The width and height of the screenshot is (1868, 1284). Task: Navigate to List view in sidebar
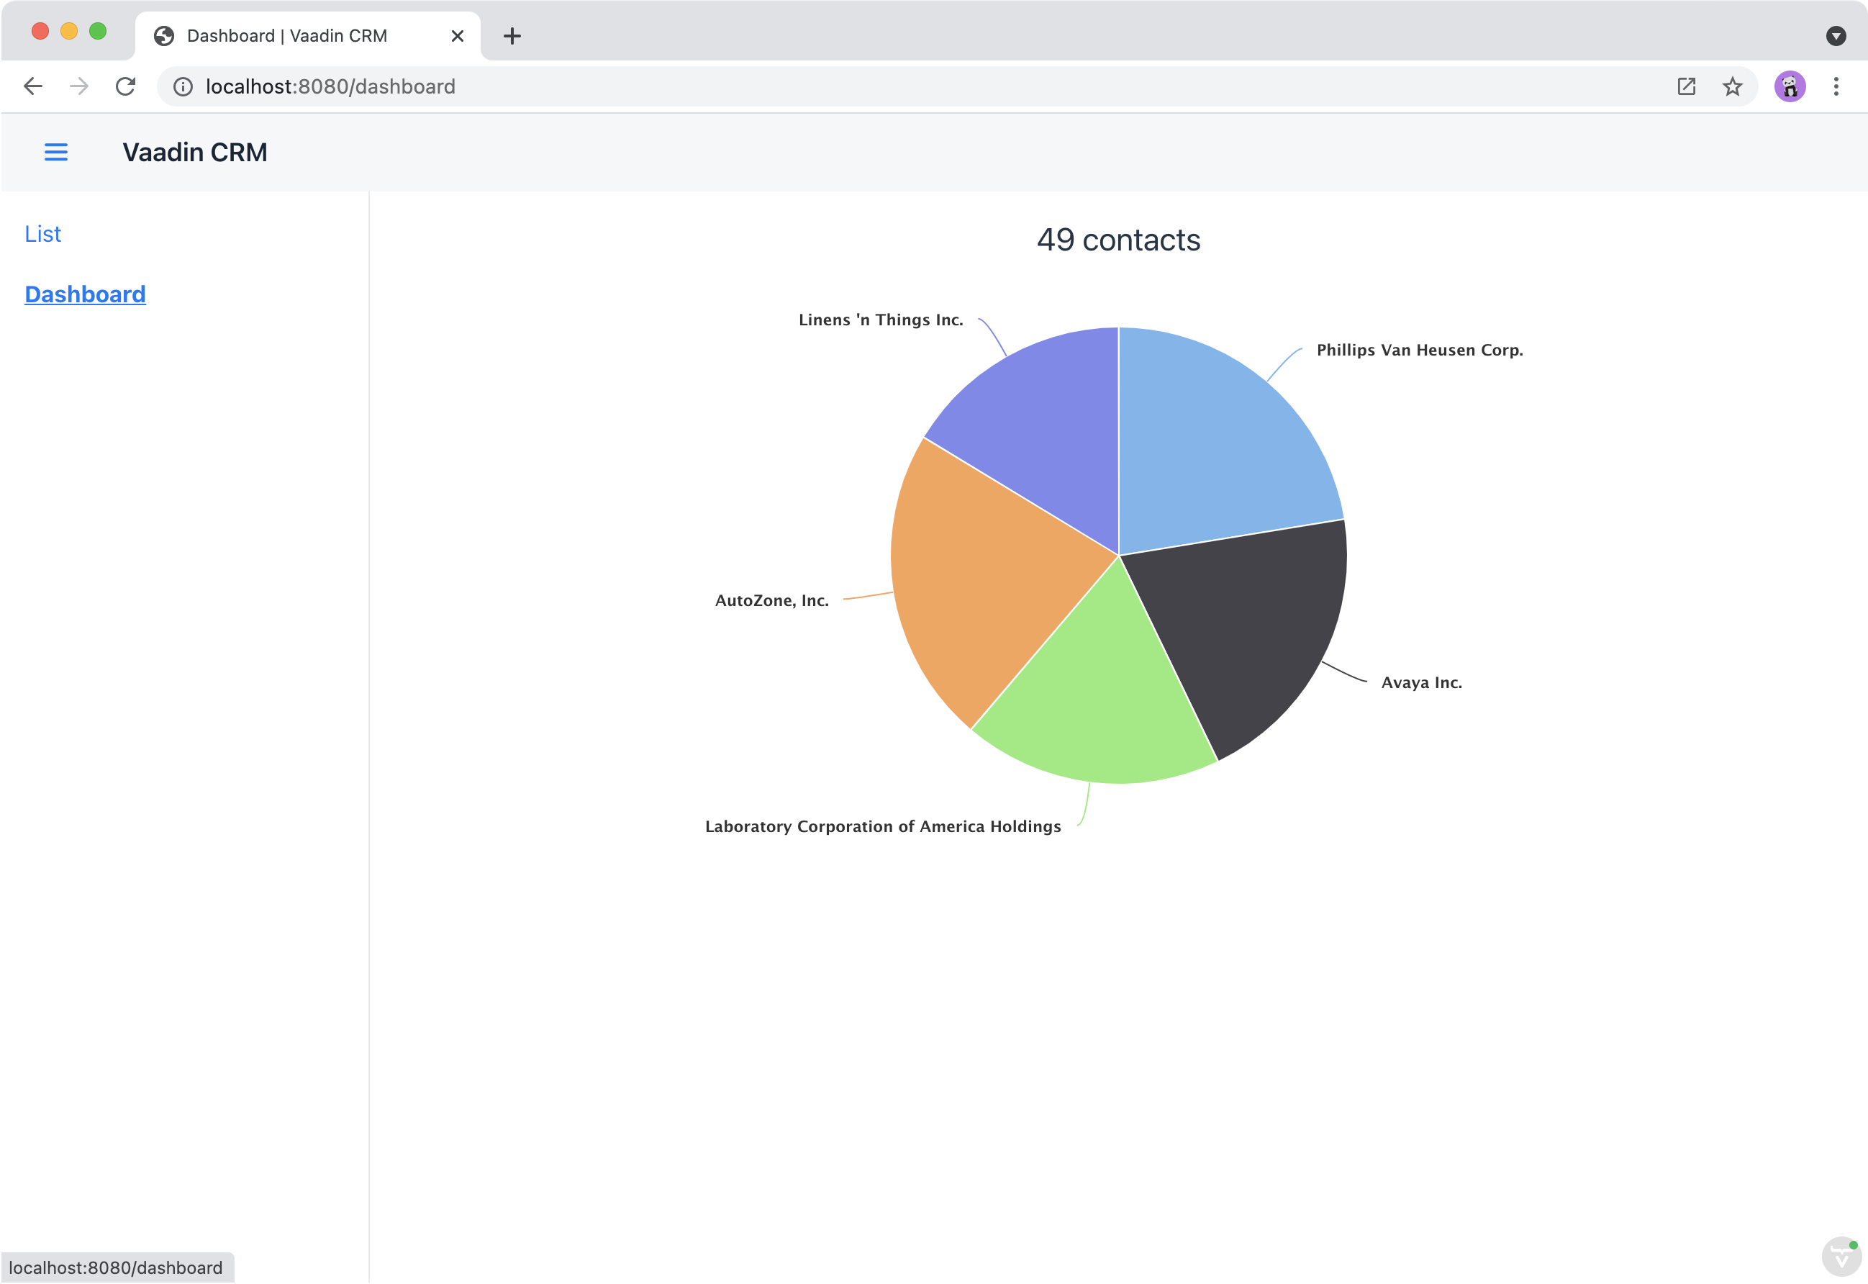coord(43,234)
